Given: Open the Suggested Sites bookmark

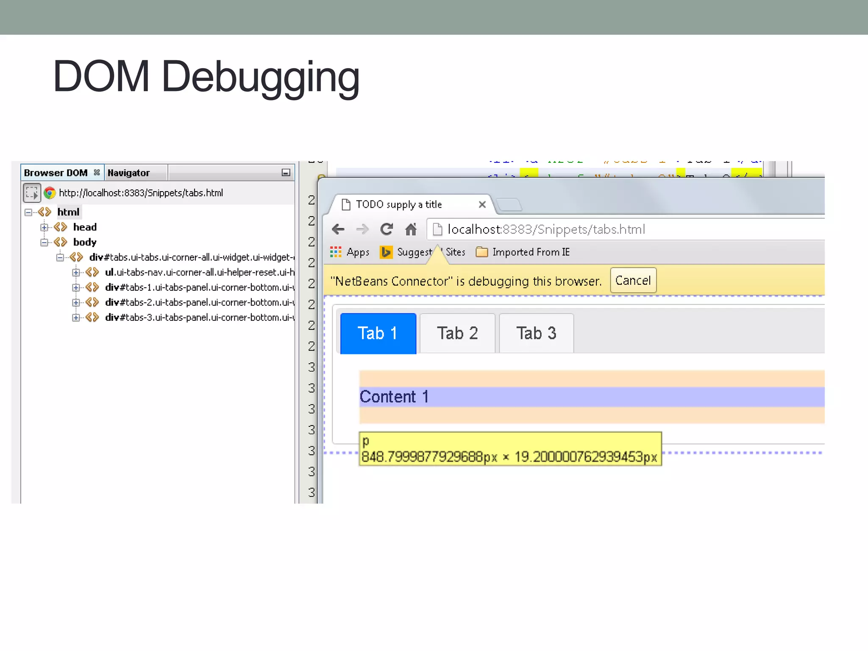Looking at the screenshot, I should [431, 252].
